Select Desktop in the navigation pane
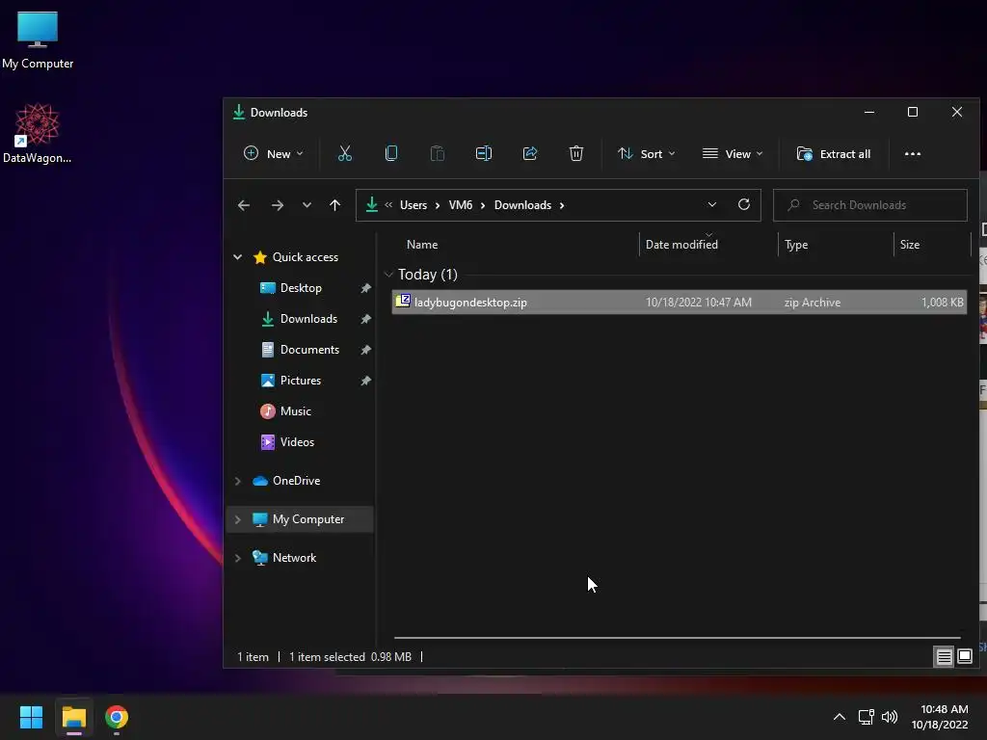The height and width of the screenshot is (740, 987). 301,288
